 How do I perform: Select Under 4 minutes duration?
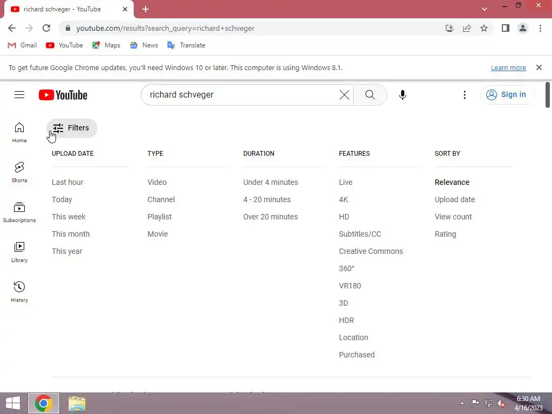[x=271, y=182]
